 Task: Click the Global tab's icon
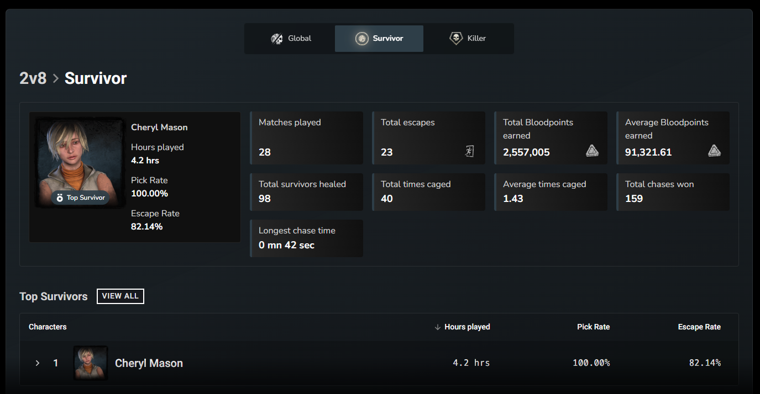277,39
